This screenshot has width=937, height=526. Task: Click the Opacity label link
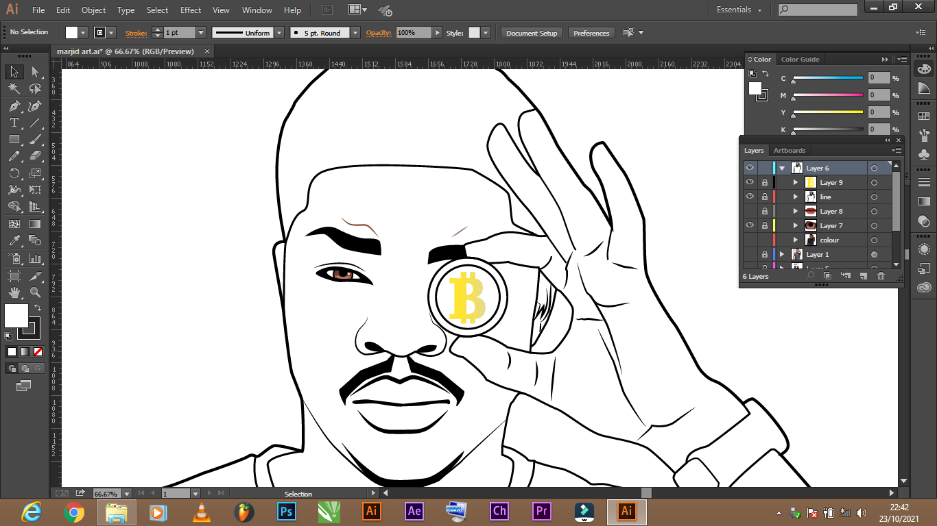378,33
